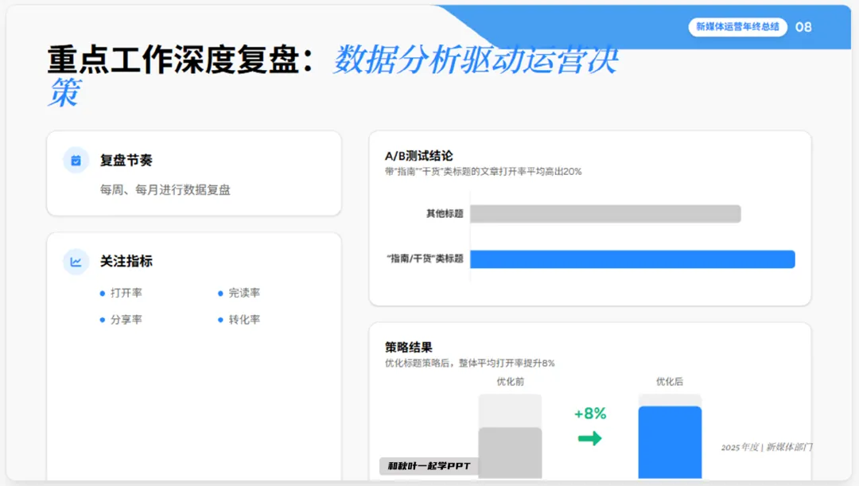Click the 复盘节奏 card title

coord(126,161)
